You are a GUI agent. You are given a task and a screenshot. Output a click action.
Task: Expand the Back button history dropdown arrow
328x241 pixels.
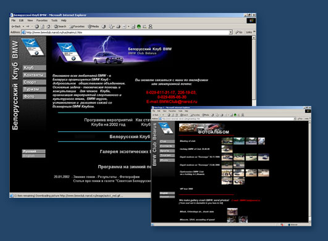click(x=23, y=27)
